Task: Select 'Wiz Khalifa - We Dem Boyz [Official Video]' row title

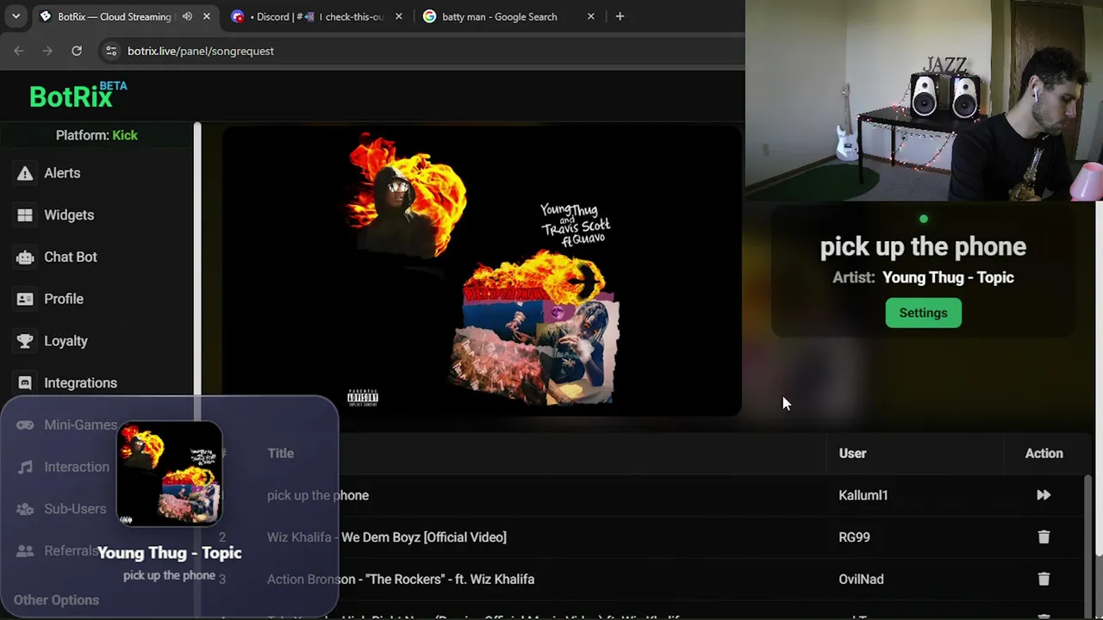Action: (x=387, y=537)
